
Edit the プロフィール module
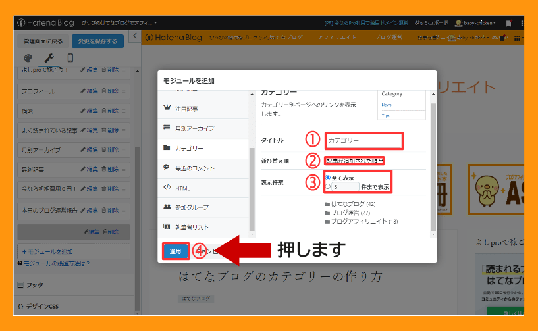click(x=89, y=91)
